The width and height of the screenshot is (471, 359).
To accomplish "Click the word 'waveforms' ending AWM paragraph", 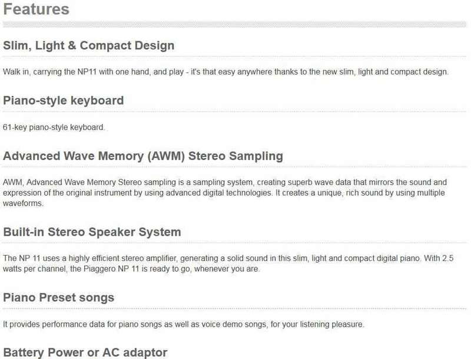I will pos(23,203).
